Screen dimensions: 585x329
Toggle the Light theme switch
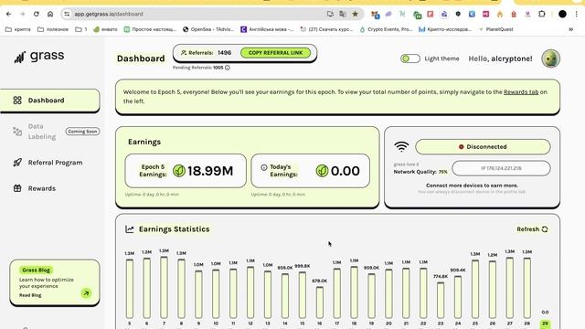pyautogui.click(x=410, y=58)
